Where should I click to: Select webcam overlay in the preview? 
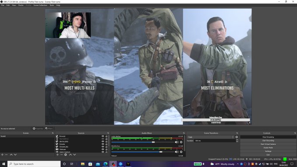(68, 25)
